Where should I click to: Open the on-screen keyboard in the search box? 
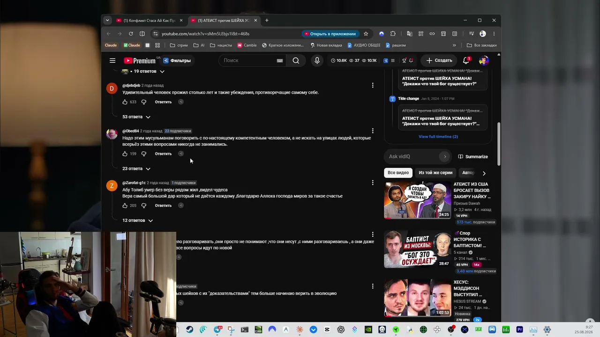point(280,60)
